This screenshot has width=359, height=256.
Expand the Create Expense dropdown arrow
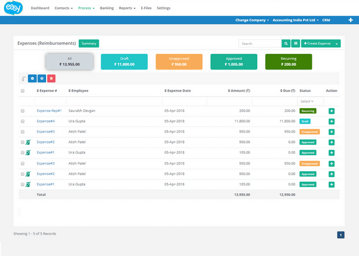(337, 44)
